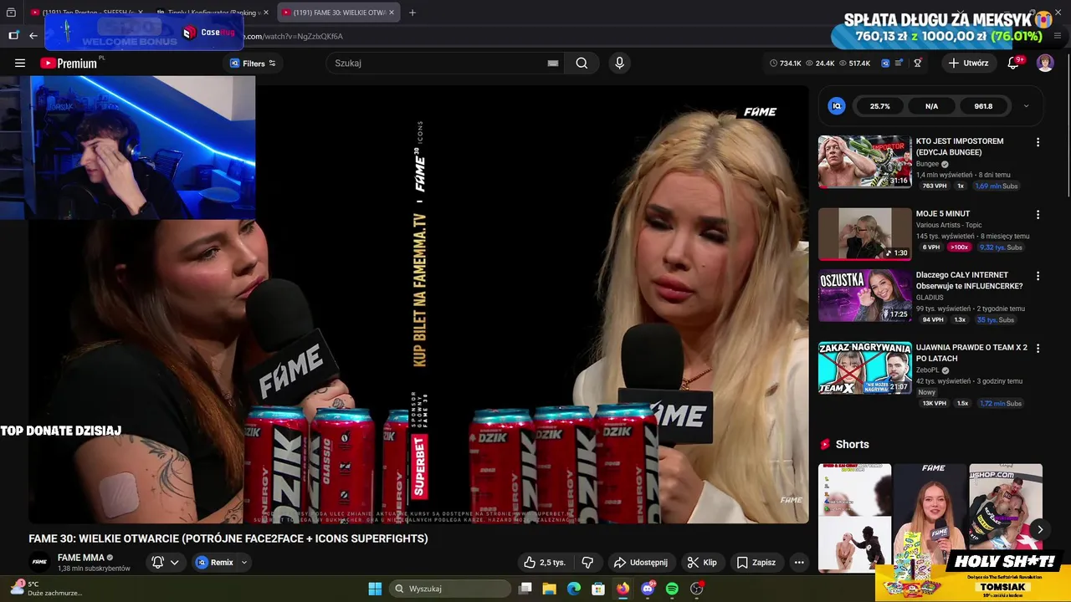
Task: Open browser workspaces icon at top-left
Action: point(11,13)
